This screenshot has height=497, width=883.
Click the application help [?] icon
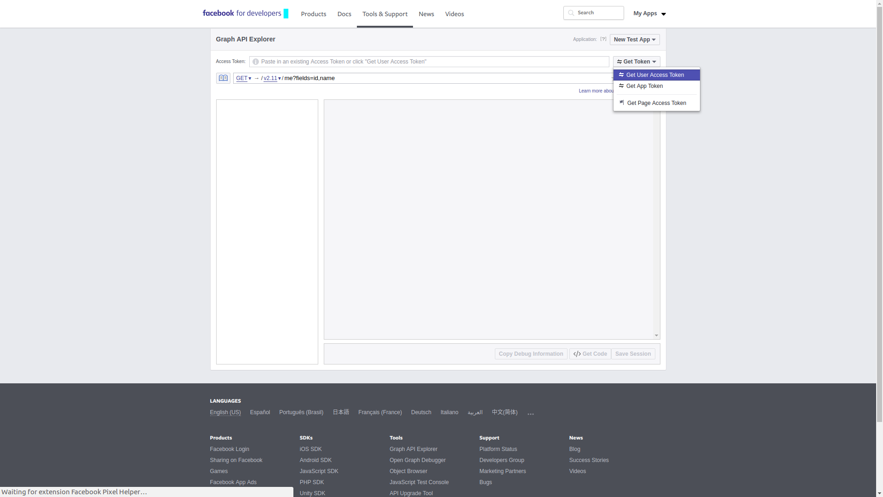(603, 39)
